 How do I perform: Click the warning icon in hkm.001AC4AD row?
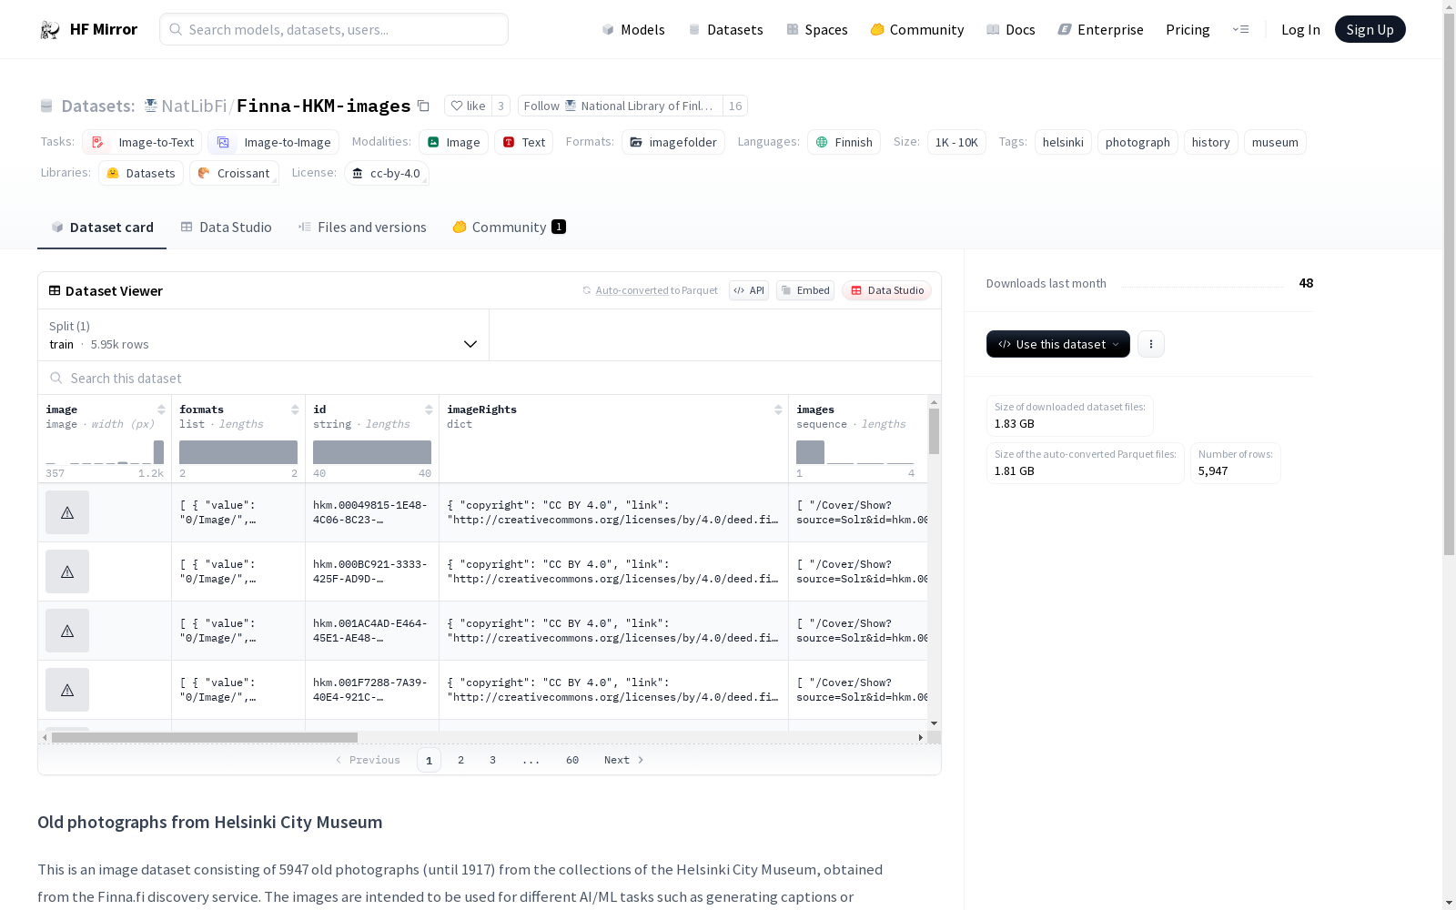click(67, 631)
